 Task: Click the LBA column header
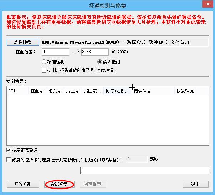[17, 91]
